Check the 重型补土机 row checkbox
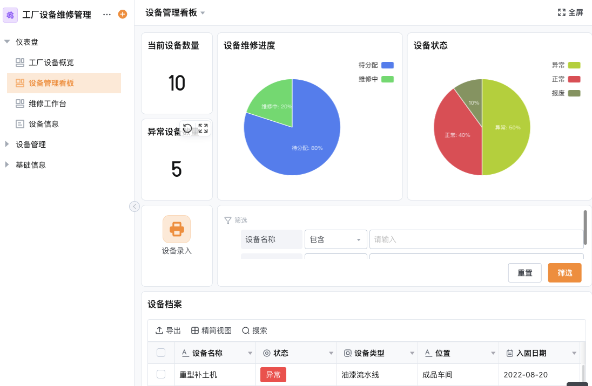The width and height of the screenshot is (592, 386). point(161,374)
